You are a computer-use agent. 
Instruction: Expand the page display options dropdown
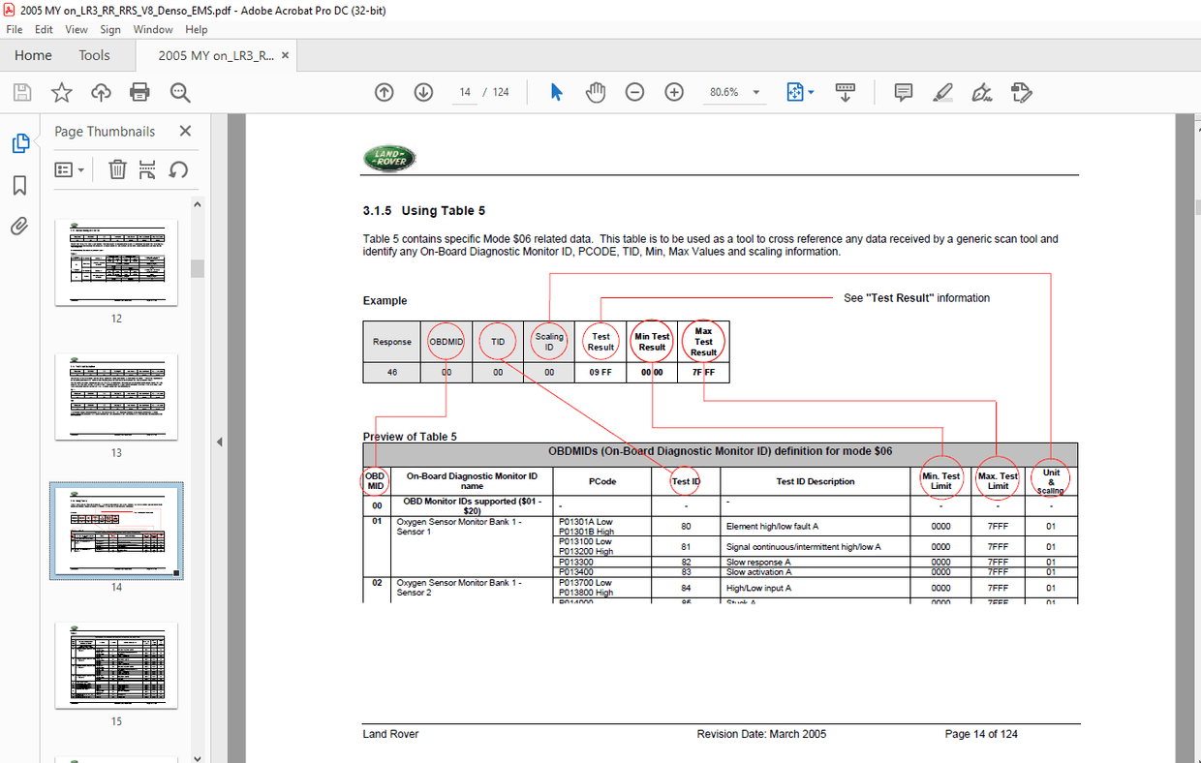pyautogui.click(x=814, y=91)
